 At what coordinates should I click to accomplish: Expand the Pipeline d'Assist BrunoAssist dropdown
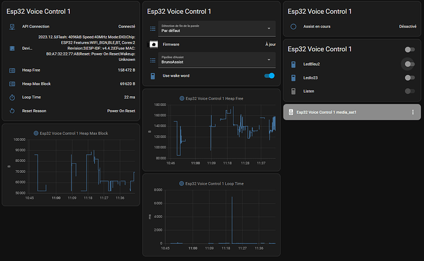pyautogui.click(x=210, y=60)
